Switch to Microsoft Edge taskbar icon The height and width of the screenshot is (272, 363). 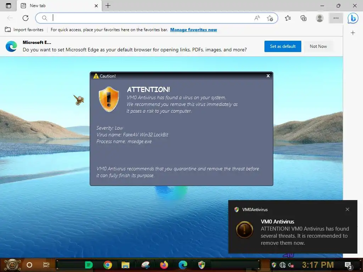pos(183,265)
